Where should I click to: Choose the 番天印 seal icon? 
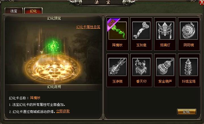(141, 67)
